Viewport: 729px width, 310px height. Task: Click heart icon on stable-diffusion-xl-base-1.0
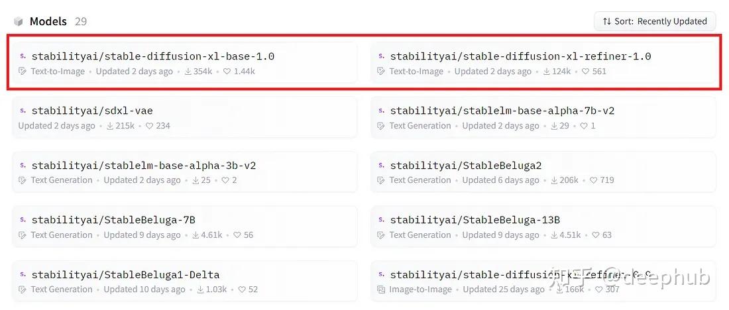227,72
